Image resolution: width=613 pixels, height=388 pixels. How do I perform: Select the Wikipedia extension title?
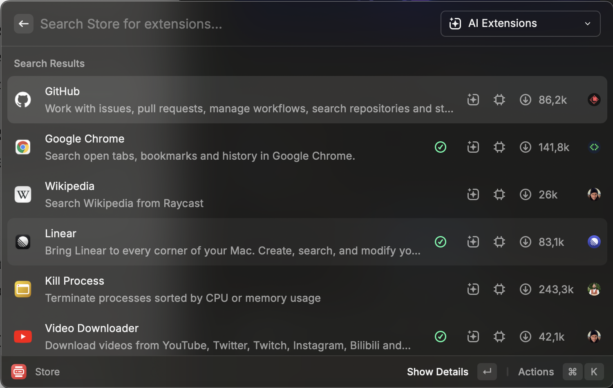tap(69, 186)
